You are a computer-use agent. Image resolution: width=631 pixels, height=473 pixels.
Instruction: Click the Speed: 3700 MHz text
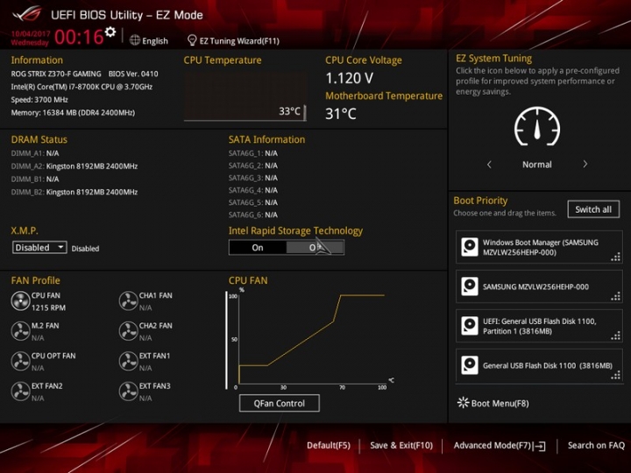pos(39,100)
